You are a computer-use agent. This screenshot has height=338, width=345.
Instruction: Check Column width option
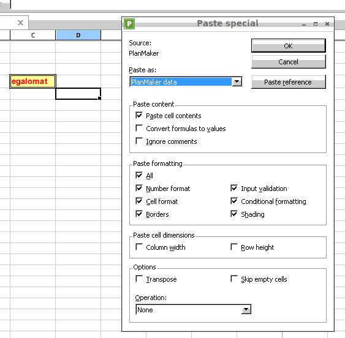[x=139, y=247]
